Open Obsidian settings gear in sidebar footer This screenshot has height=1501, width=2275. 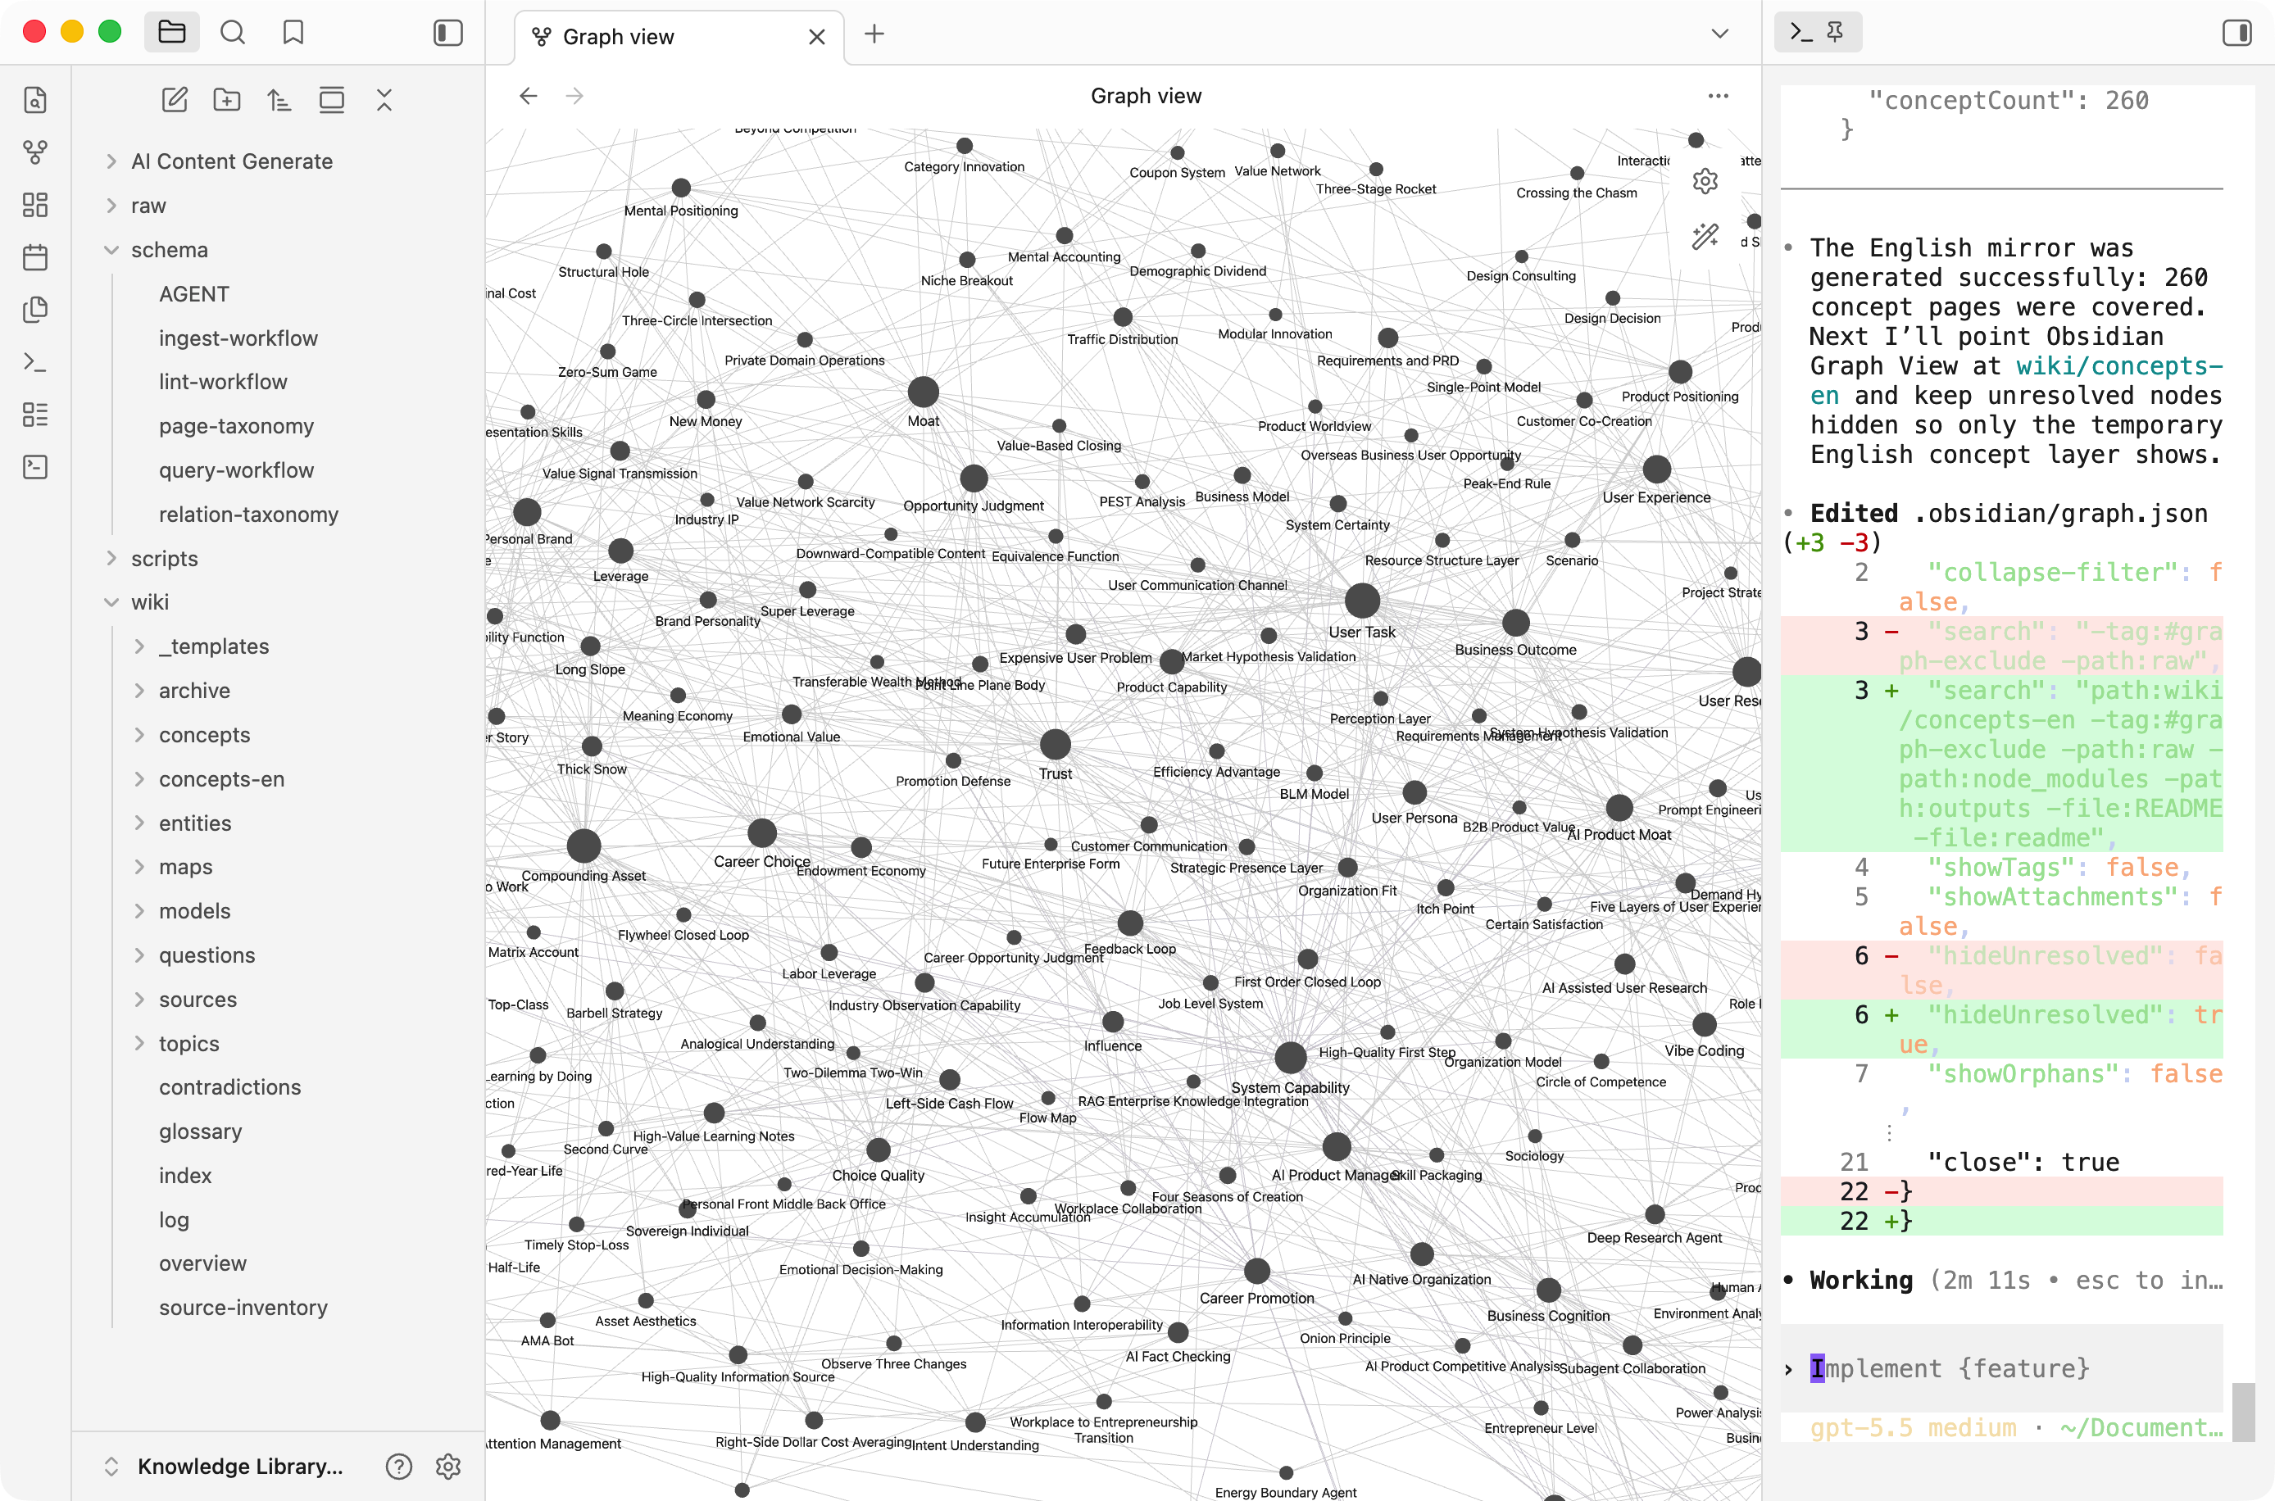pos(448,1466)
